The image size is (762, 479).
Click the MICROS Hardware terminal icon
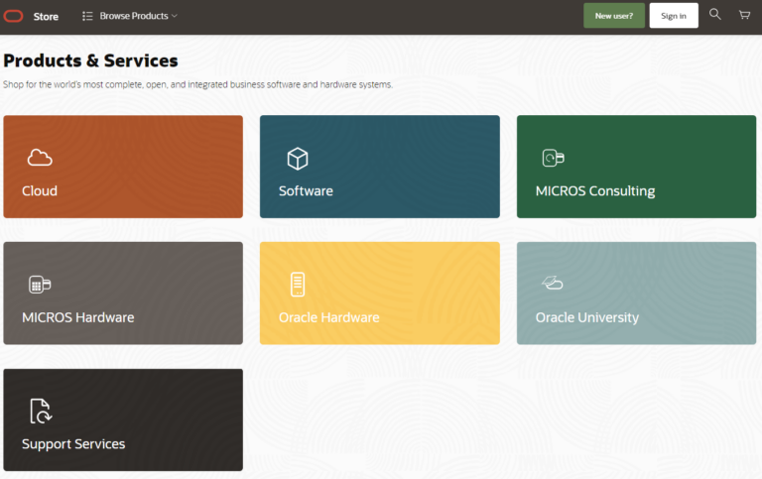tap(40, 285)
